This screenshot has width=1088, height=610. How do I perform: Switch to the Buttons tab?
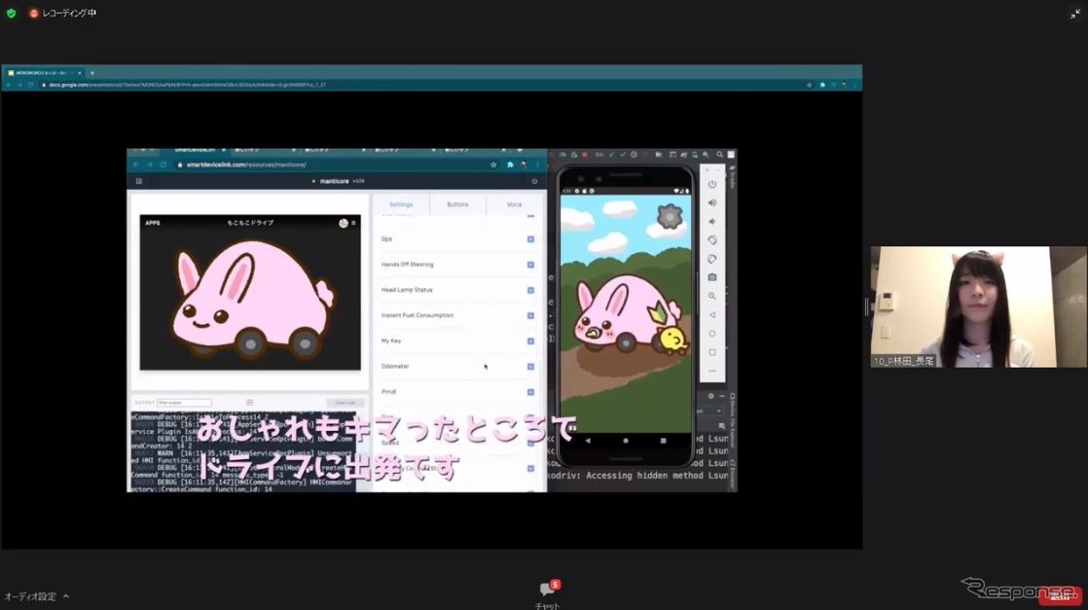457,203
